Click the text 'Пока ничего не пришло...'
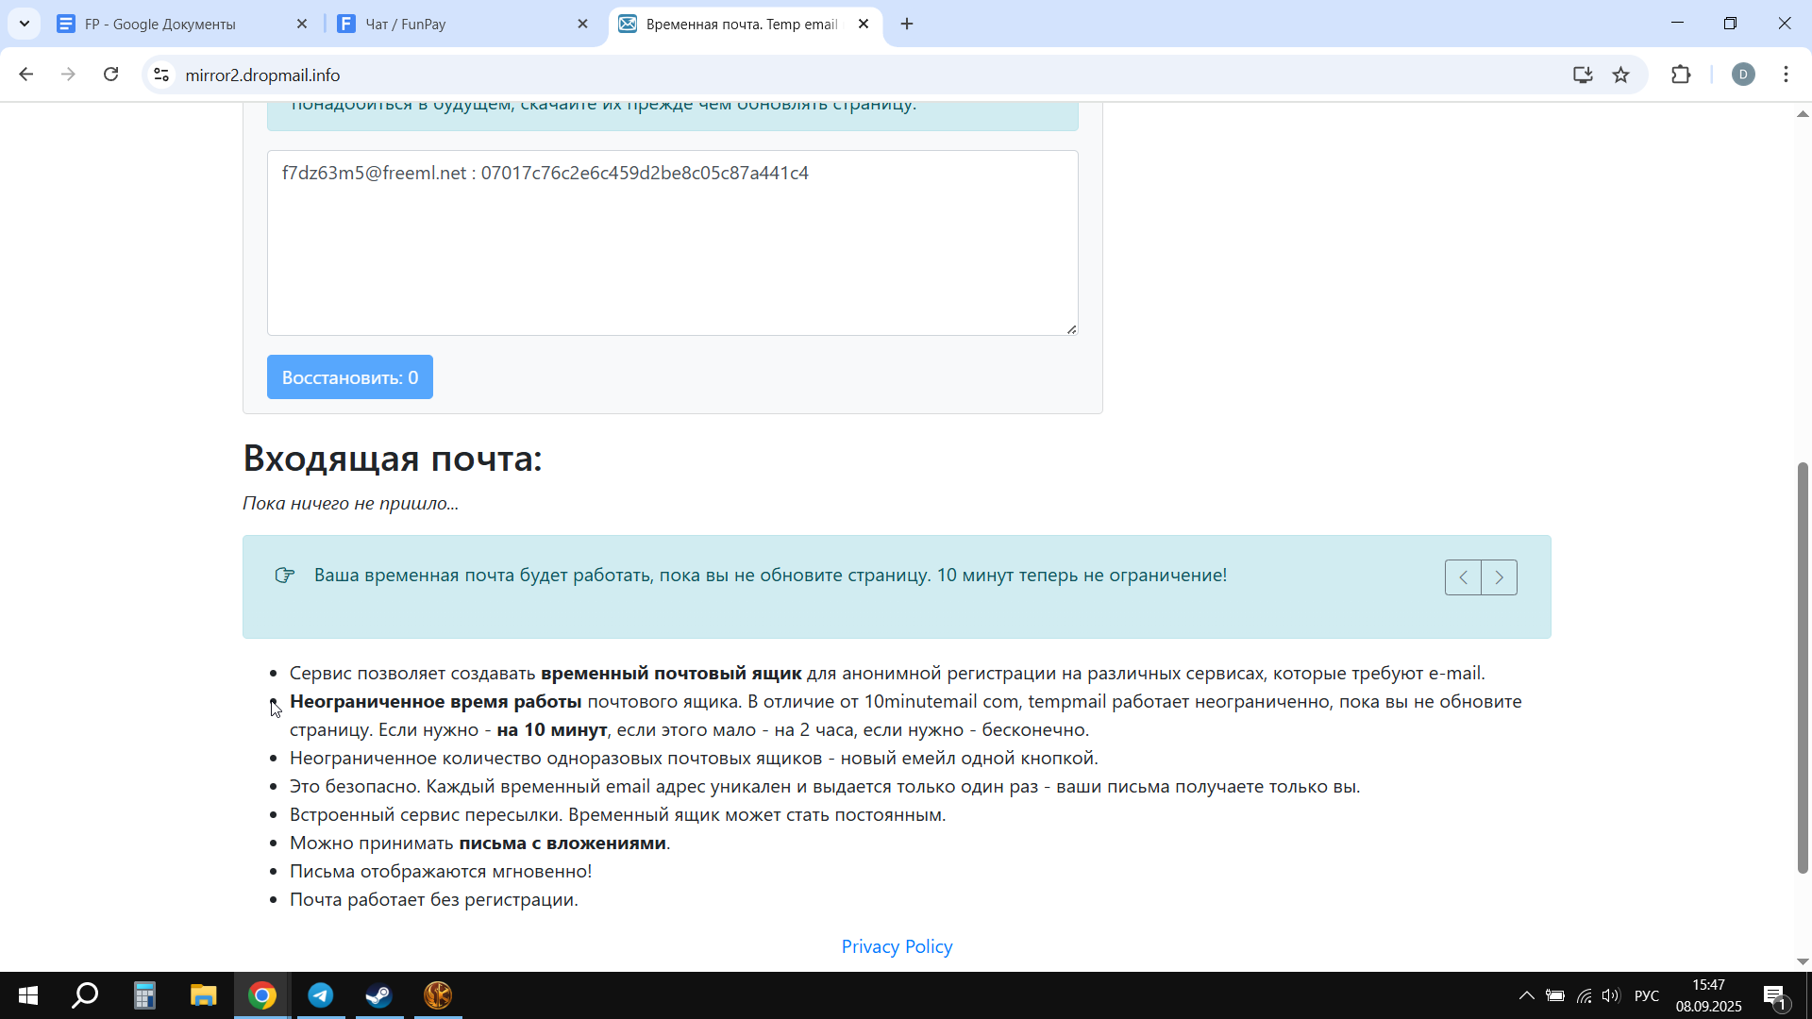Image resolution: width=1812 pixels, height=1019 pixels. point(350,503)
